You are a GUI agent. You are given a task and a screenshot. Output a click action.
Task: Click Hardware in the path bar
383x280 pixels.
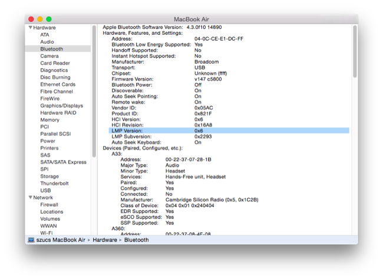[105, 240]
